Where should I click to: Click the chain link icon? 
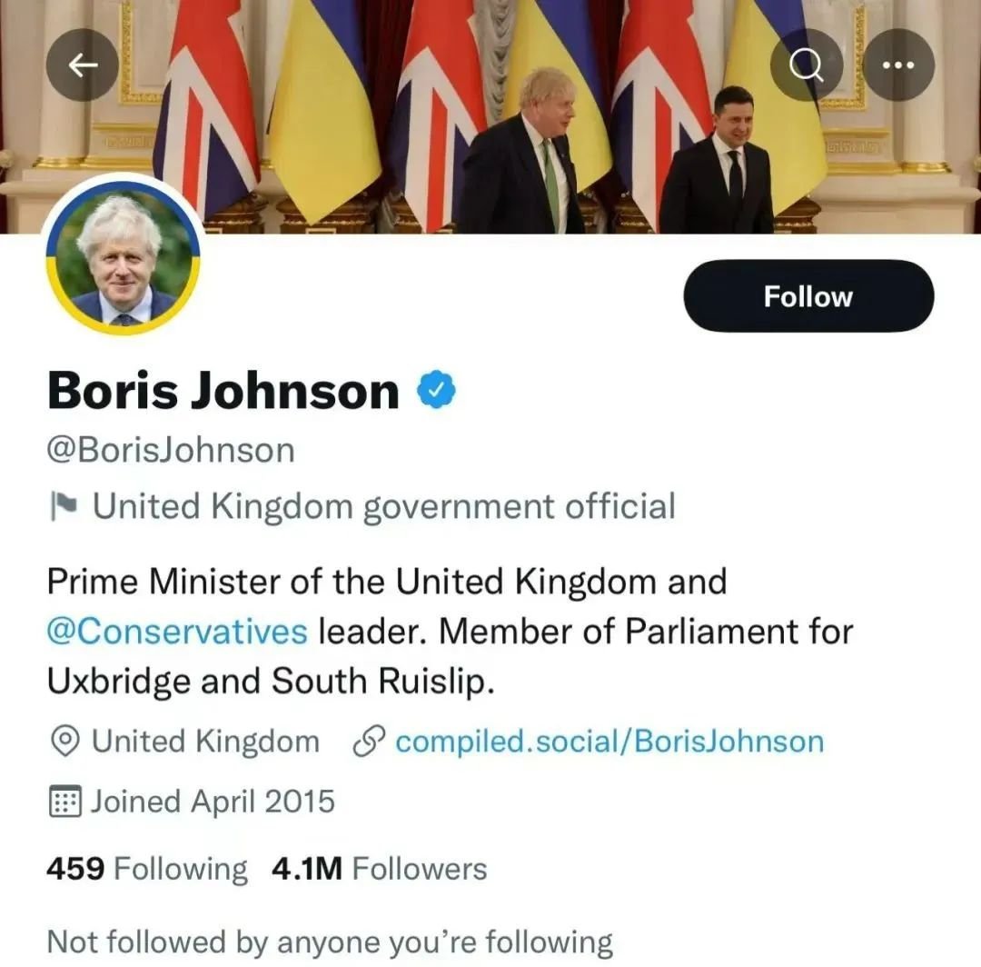pyautogui.click(x=370, y=742)
